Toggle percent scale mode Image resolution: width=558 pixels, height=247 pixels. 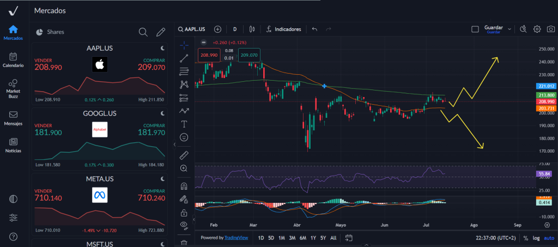point(526,238)
